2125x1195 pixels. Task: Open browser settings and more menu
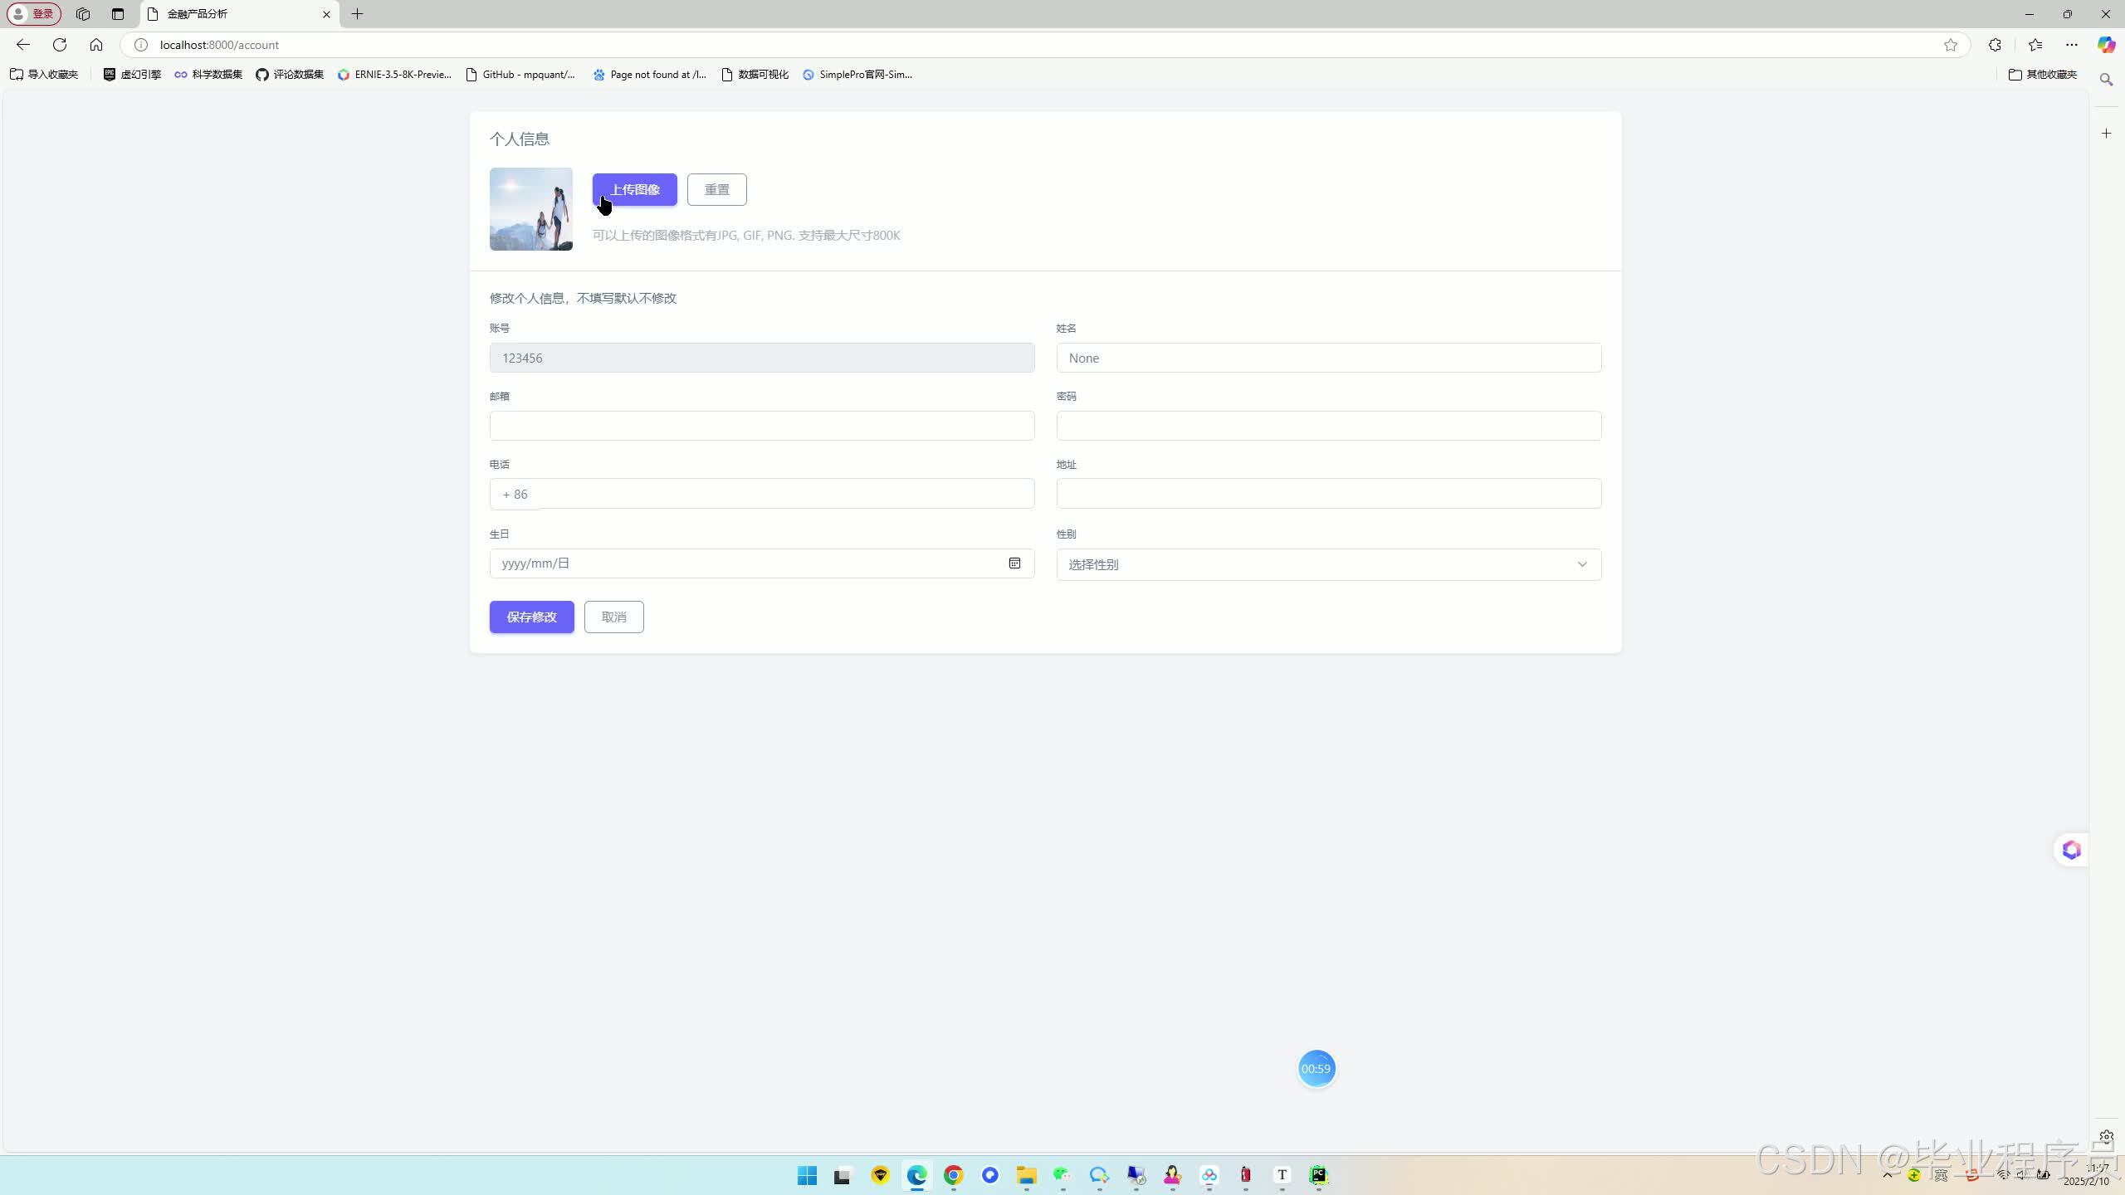pos(2071,45)
